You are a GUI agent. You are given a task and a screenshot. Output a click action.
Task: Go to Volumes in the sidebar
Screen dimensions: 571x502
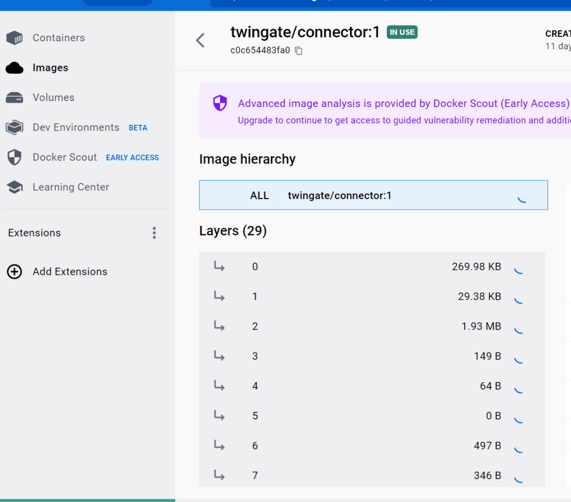click(x=54, y=98)
